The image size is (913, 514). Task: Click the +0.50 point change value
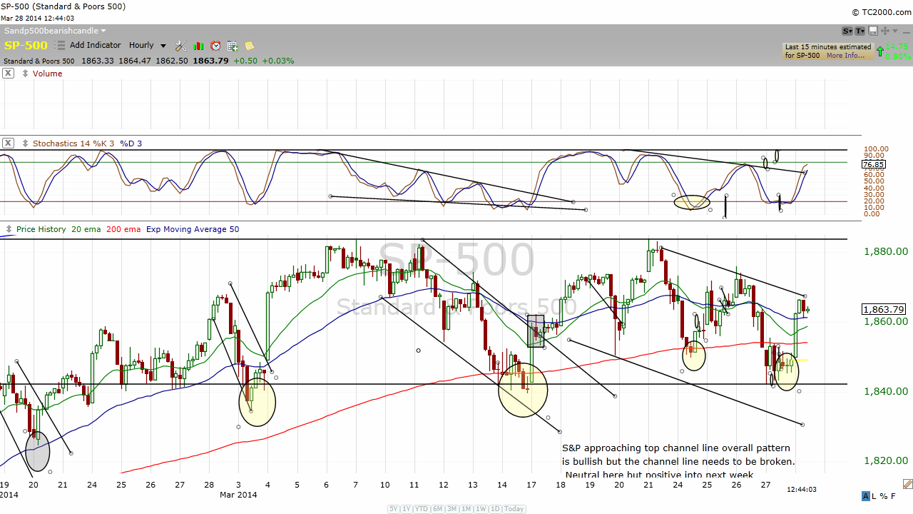pyautogui.click(x=245, y=61)
